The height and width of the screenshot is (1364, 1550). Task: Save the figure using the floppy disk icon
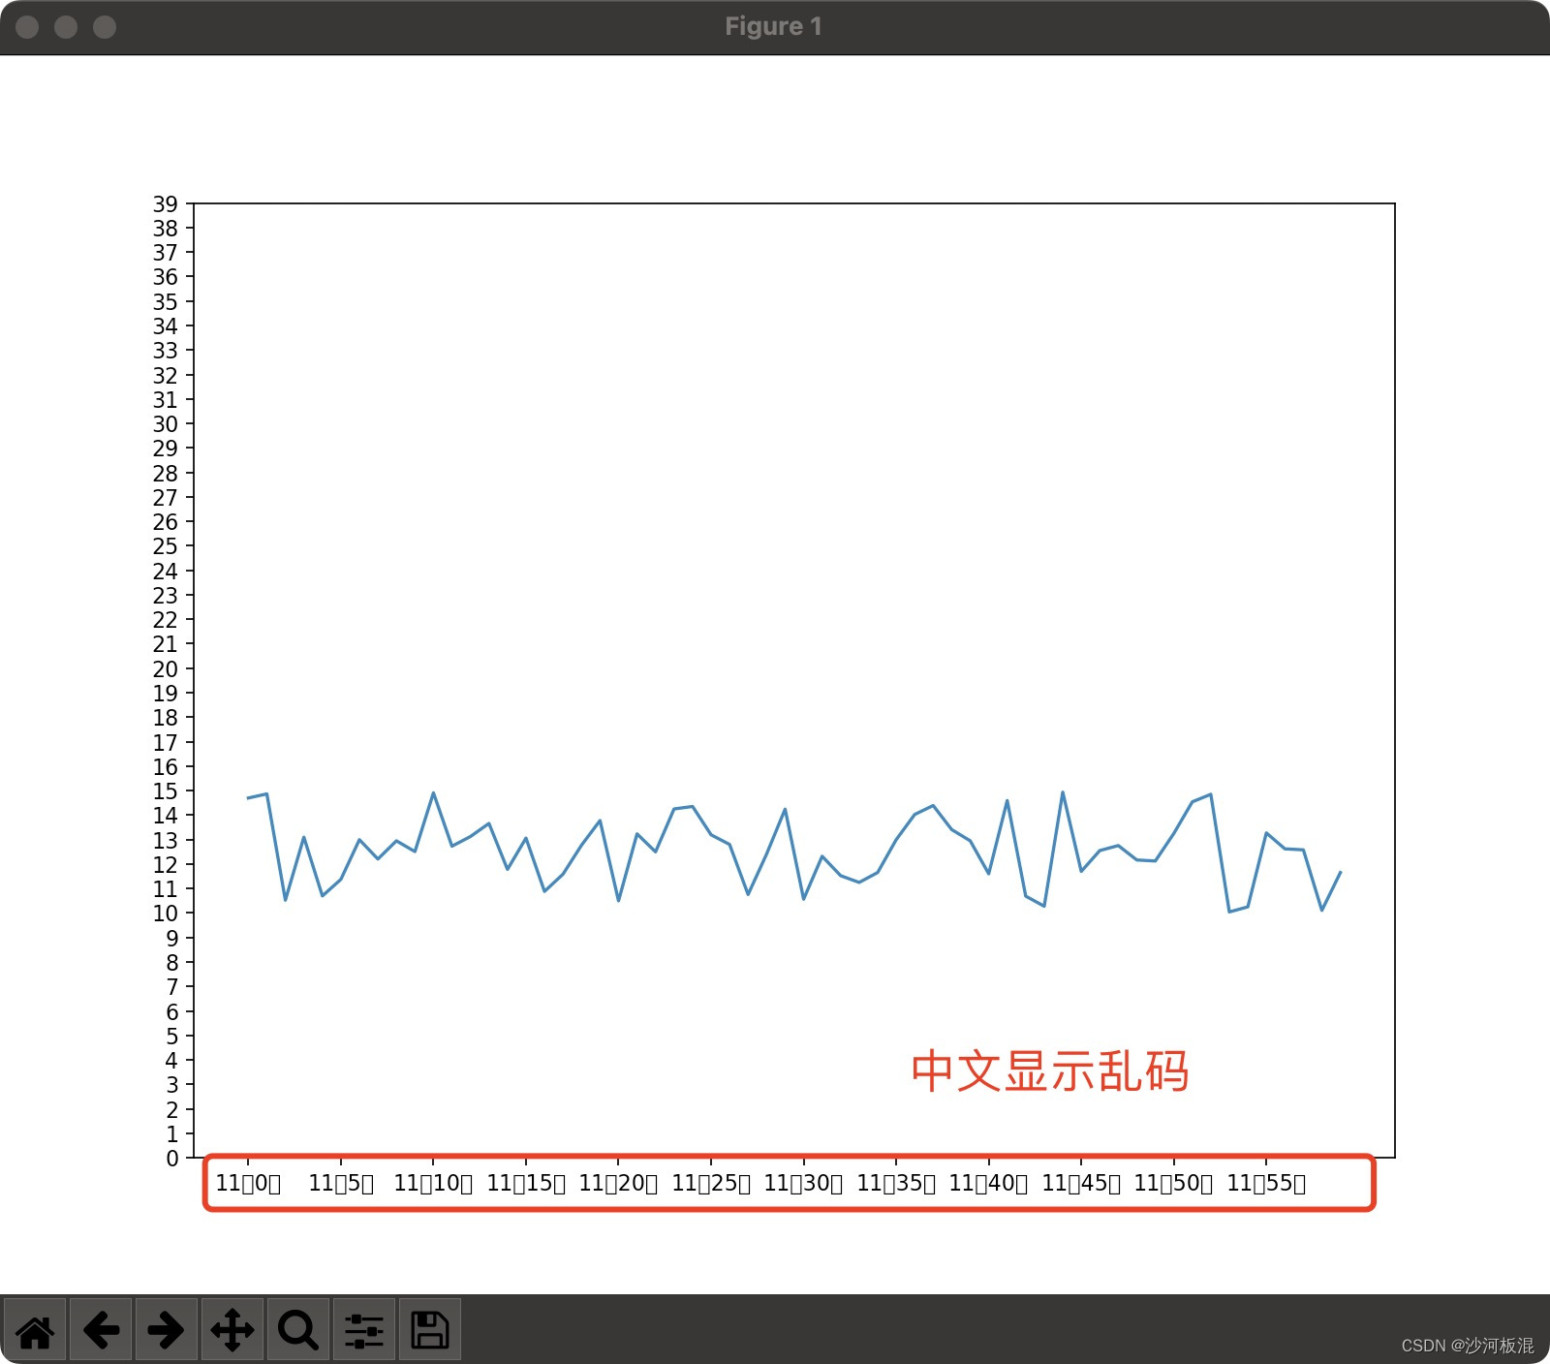429,1331
